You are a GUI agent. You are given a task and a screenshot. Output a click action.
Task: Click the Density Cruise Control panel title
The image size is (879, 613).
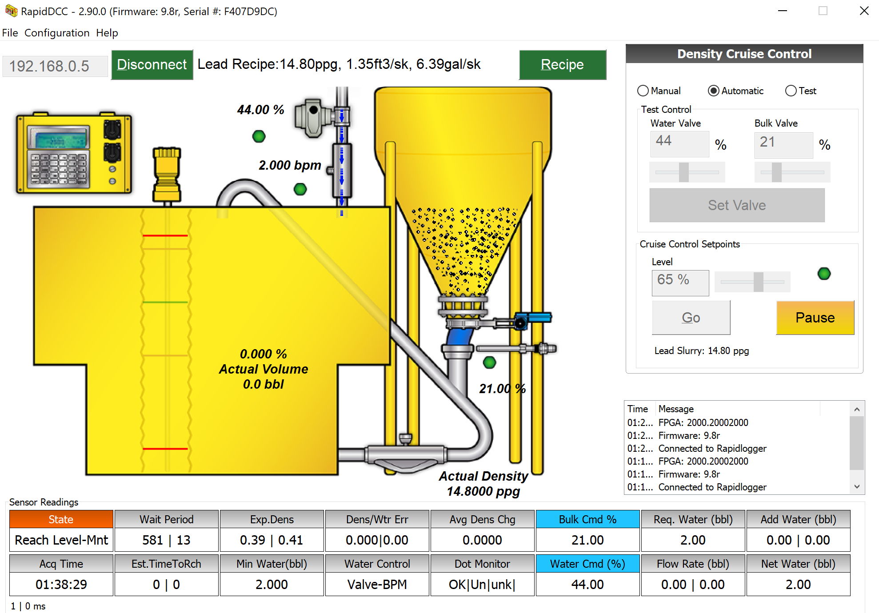744,54
